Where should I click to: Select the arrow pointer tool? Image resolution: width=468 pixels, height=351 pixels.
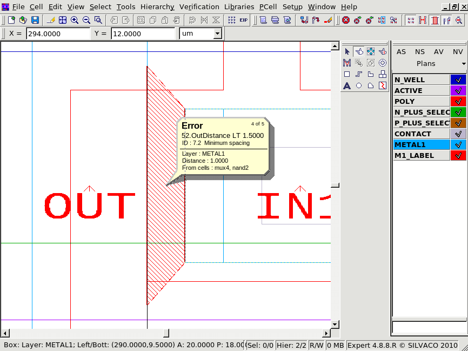click(x=347, y=51)
